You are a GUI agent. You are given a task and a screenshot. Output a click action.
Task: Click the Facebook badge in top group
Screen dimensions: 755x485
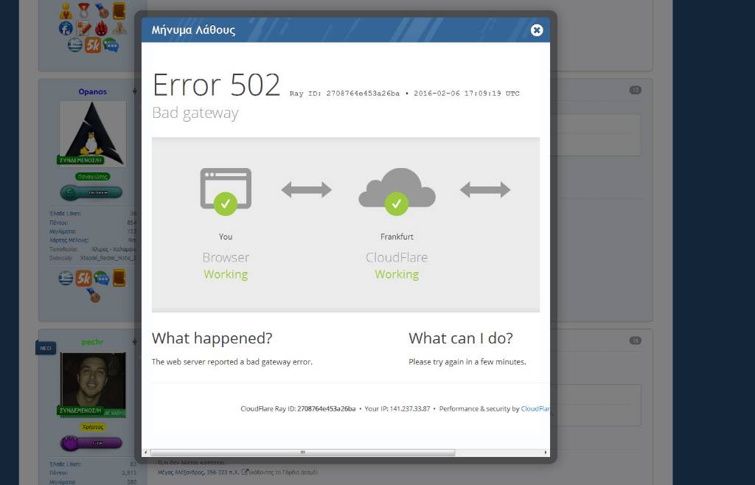pyautogui.click(x=66, y=29)
